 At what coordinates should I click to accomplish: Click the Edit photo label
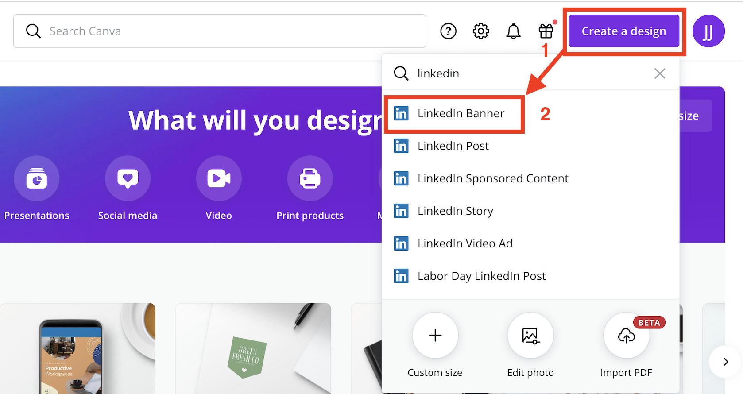[530, 373]
